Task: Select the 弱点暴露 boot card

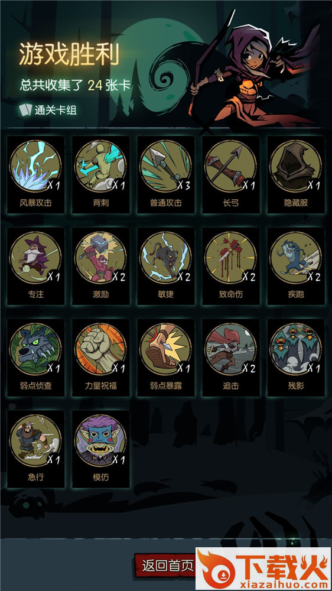Action: click(x=166, y=358)
